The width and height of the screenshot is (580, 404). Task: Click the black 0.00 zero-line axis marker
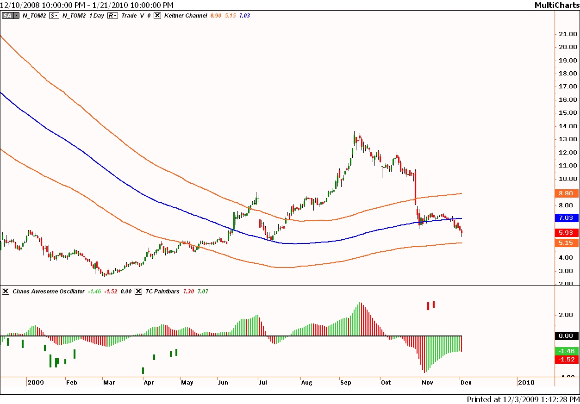point(567,336)
